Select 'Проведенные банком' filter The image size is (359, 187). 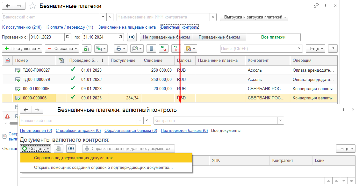[x=219, y=37]
